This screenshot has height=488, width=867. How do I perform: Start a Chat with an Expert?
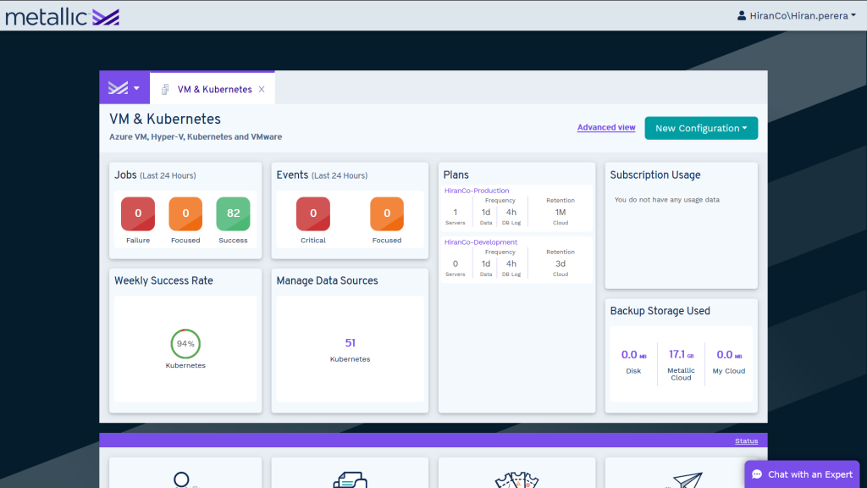(802, 474)
